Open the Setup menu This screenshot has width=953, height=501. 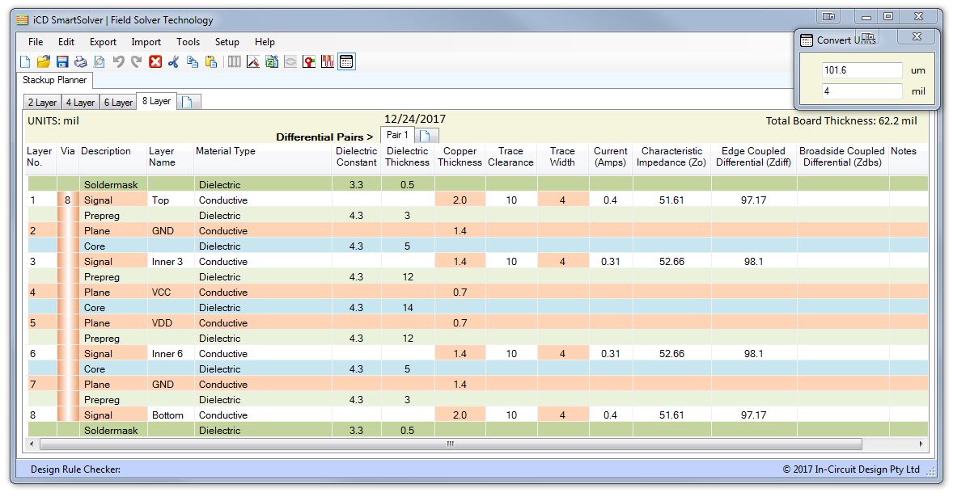(227, 42)
